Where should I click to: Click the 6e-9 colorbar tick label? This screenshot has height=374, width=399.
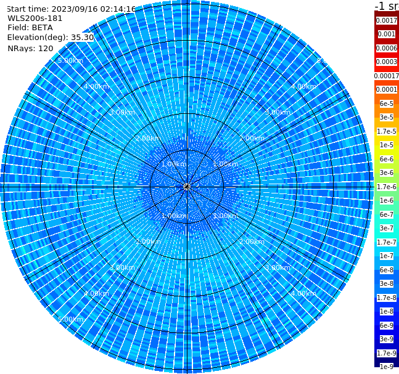(387, 325)
